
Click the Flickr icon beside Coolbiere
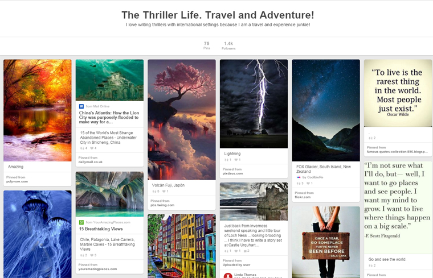pyautogui.click(x=299, y=177)
